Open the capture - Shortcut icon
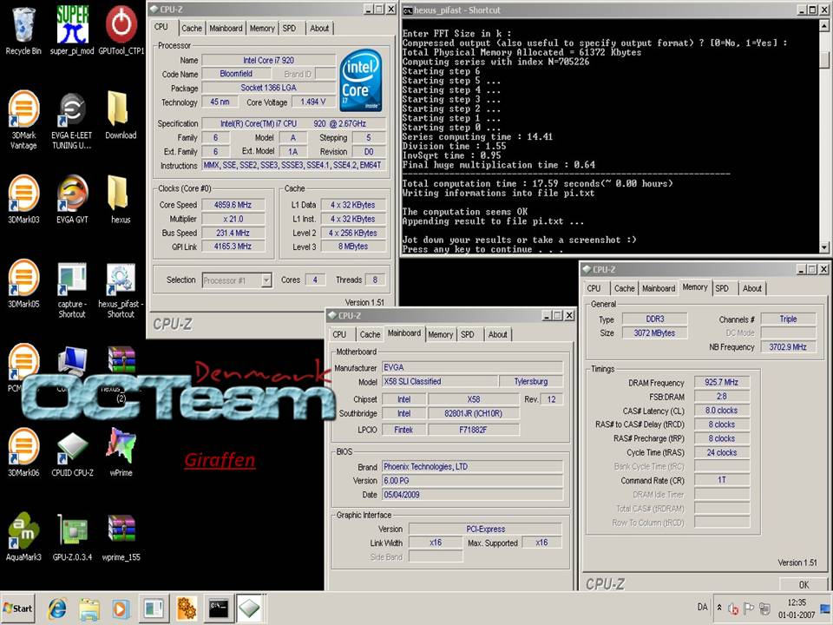Viewport: 833px width, 625px height. 72,289
